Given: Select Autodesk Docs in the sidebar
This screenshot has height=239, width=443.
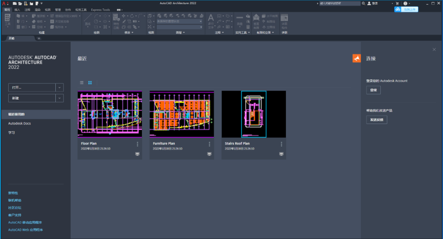Looking at the screenshot, I should coord(20,124).
